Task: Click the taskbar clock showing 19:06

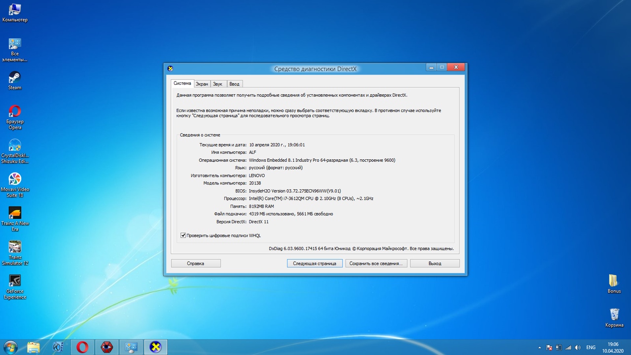Action: 613,347
